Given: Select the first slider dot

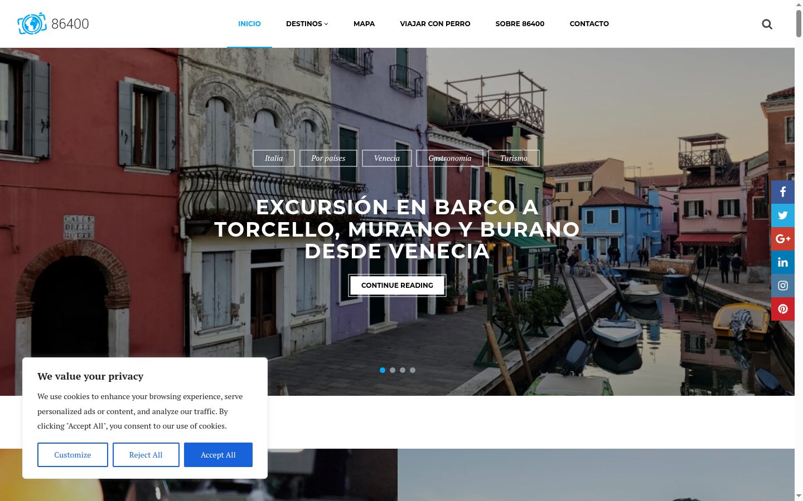Looking at the screenshot, I should tap(383, 370).
